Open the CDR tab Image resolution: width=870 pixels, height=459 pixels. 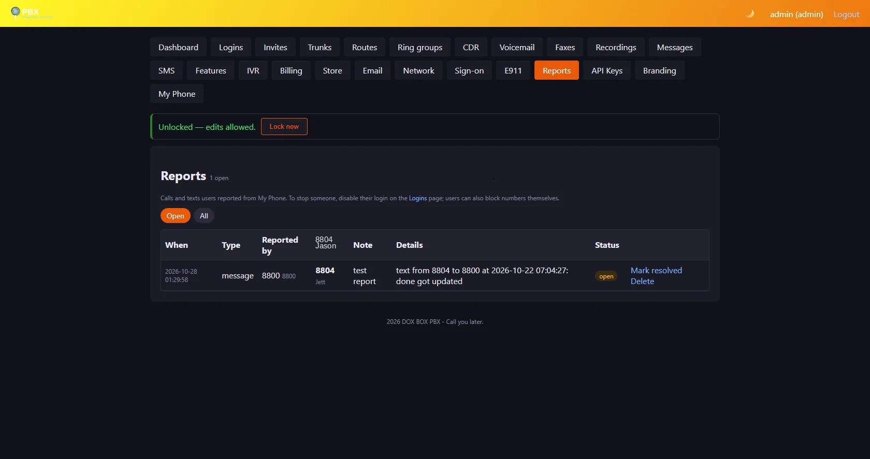[x=471, y=47]
